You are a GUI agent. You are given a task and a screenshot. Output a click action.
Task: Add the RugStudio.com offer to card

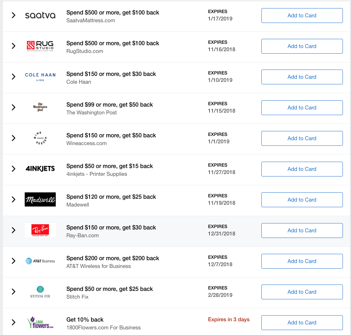[x=302, y=46]
